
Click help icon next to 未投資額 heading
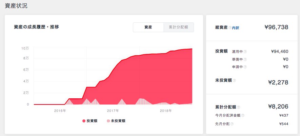pyautogui.click(x=234, y=81)
